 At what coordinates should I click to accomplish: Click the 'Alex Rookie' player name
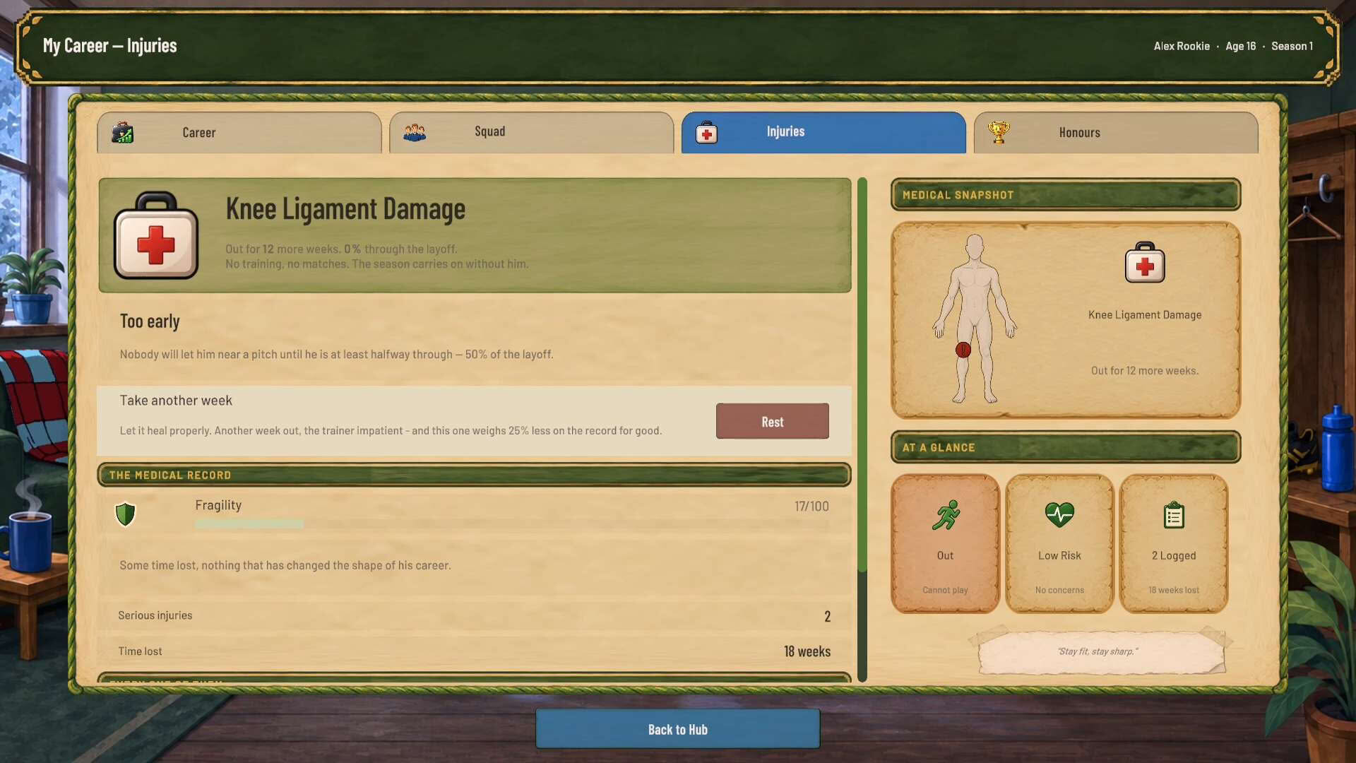click(1182, 46)
